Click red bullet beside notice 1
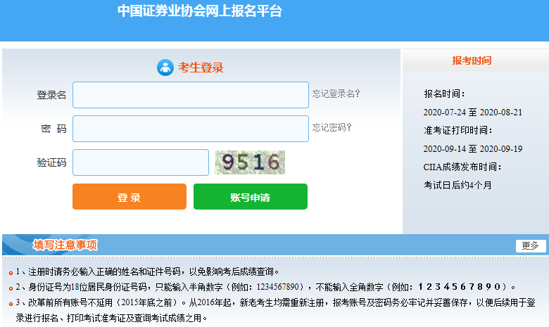549x327 pixels. click(x=11, y=272)
